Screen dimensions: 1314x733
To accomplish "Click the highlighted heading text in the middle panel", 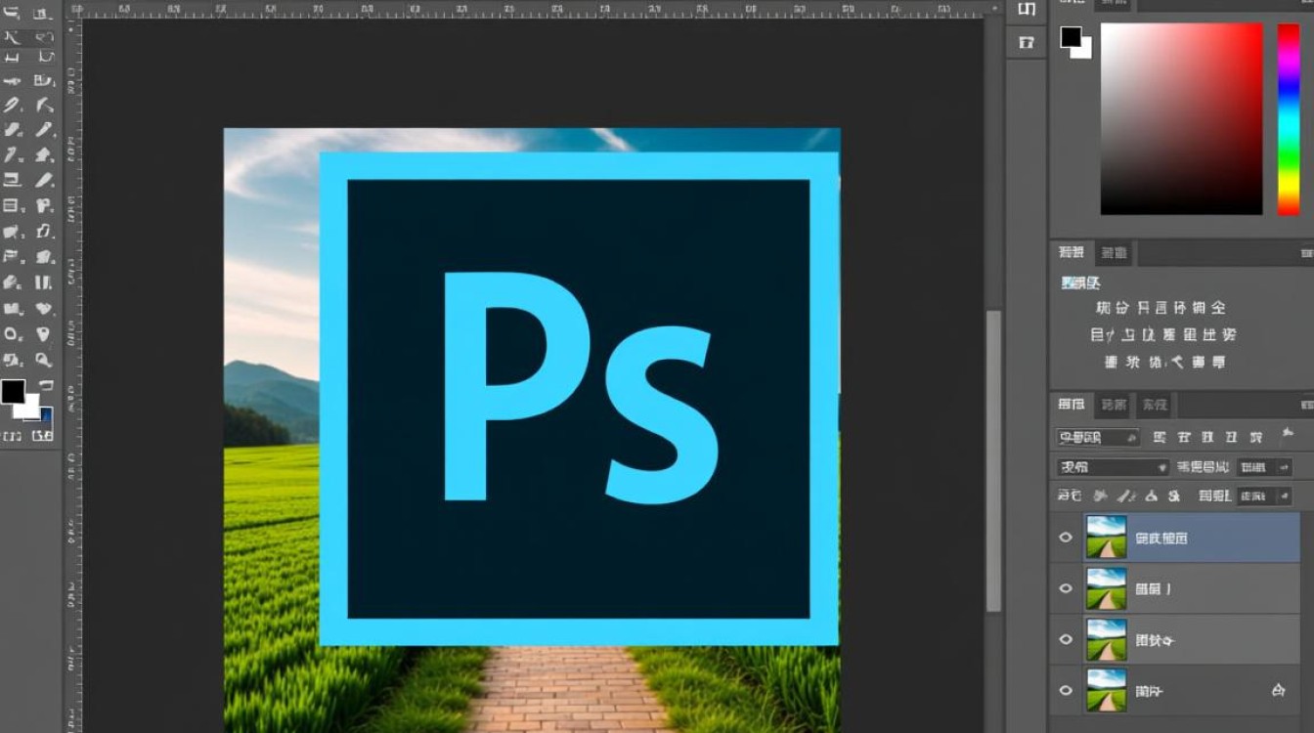I will coord(1080,282).
